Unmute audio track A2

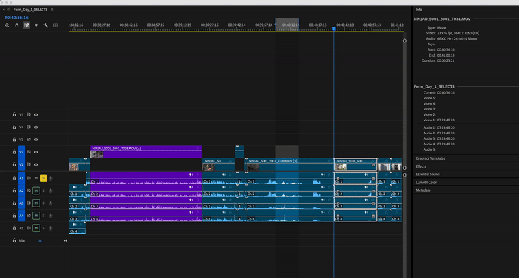coord(36,190)
